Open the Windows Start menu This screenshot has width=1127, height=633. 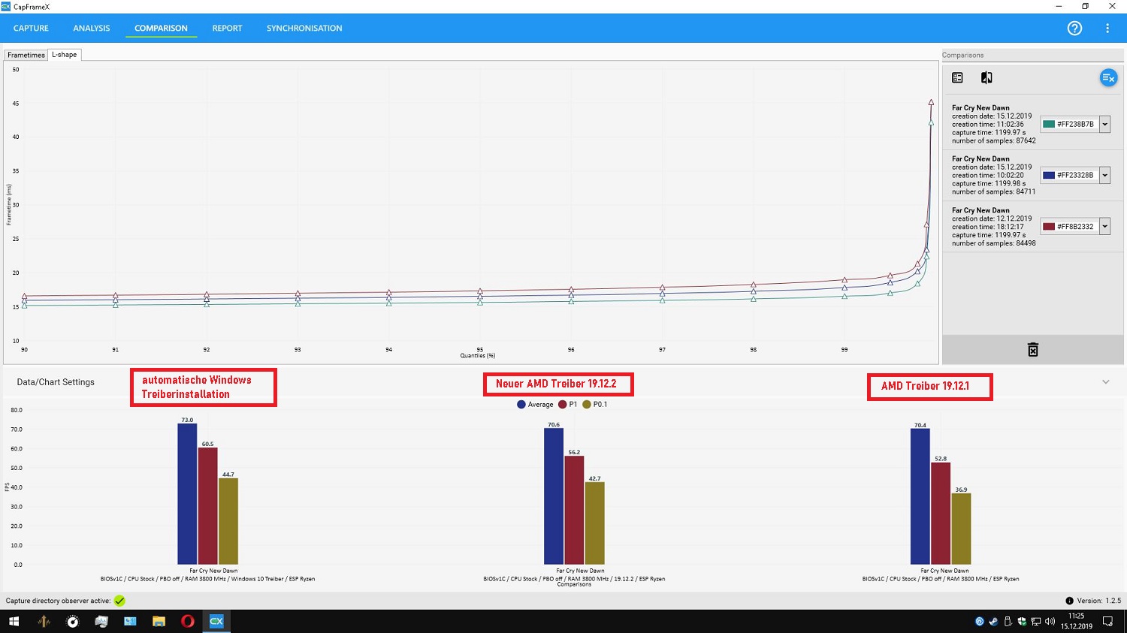click(x=14, y=621)
